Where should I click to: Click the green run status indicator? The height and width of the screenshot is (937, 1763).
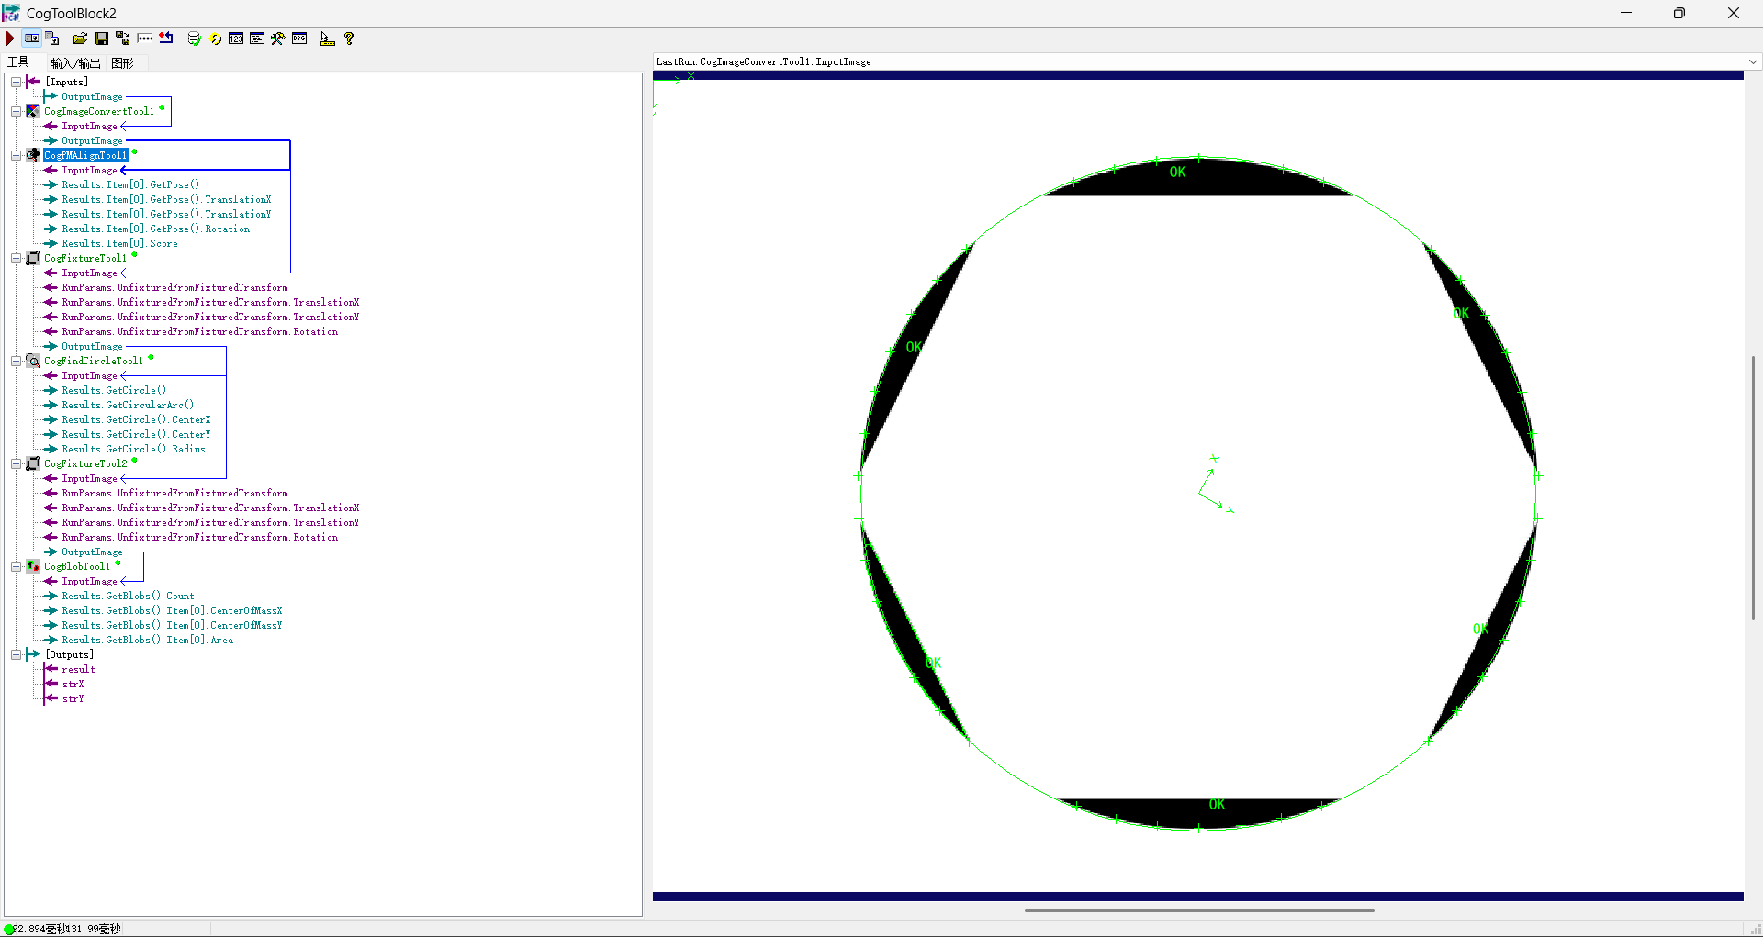9,929
